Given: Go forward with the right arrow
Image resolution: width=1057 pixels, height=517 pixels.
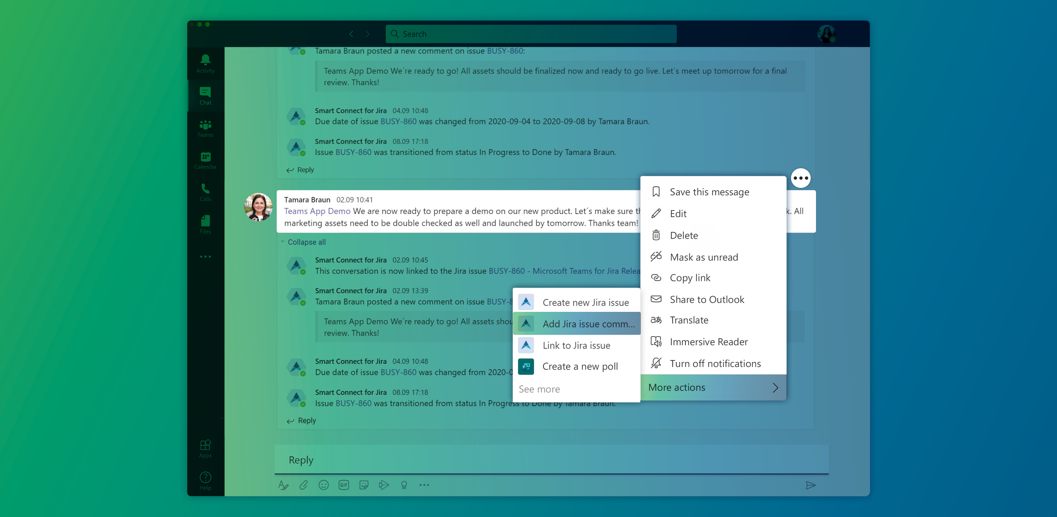Looking at the screenshot, I should 368,34.
